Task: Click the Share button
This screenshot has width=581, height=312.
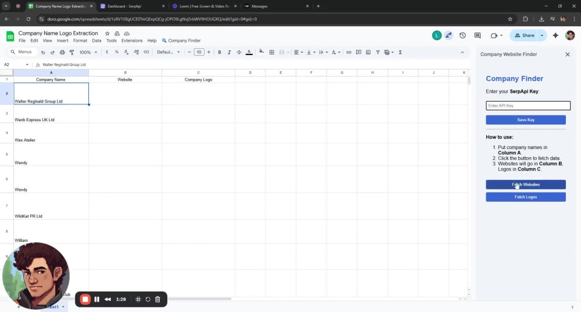Action: 524,35
